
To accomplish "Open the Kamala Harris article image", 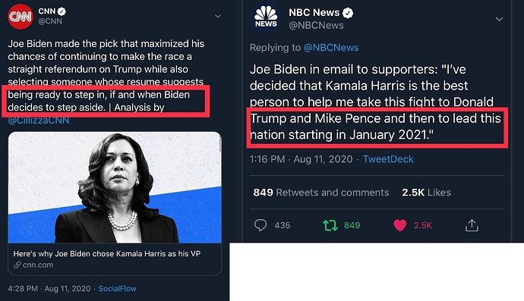I will coord(115,187).
